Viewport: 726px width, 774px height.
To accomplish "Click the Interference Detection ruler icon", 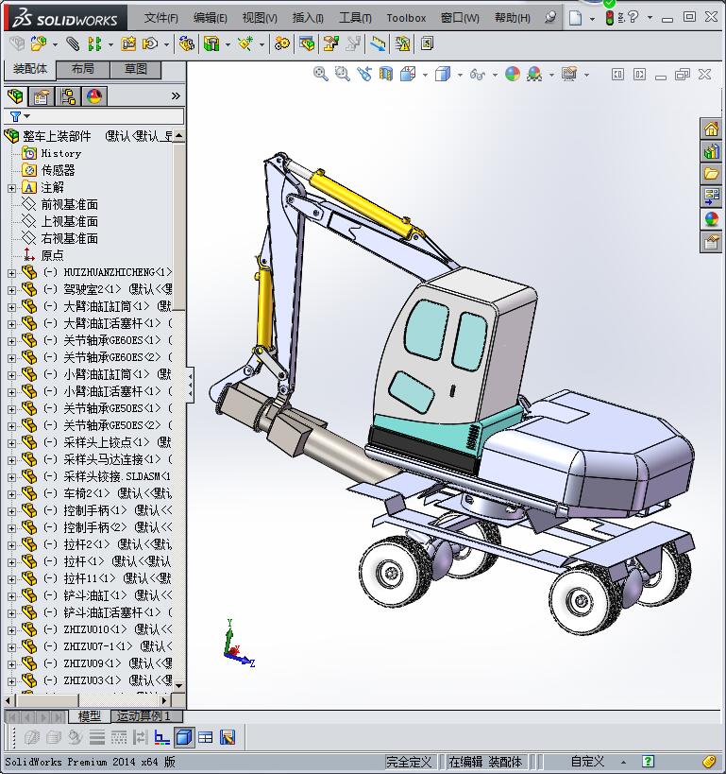I will tap(378, 43).
